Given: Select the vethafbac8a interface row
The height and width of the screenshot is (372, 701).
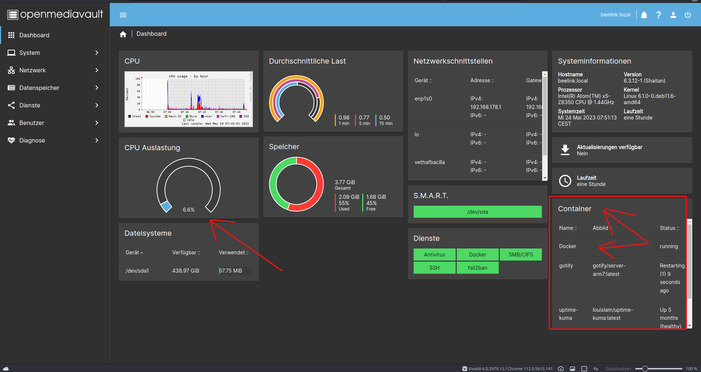Looking at the screenshot, I should pyautogui.click(x=475, y=166).
